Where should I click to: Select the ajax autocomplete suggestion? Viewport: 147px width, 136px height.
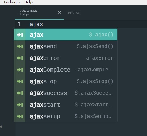coord(65,35)
